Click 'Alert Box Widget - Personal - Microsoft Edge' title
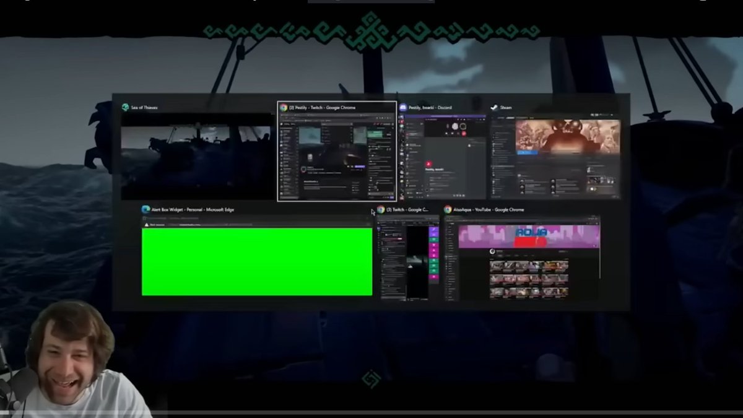Viewport: 743px width, 418px height. [x=193, y=210]
